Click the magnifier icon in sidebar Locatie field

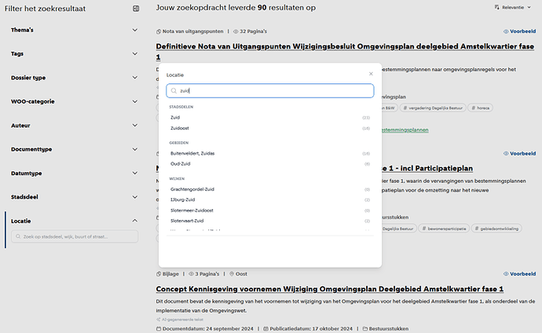point(18,236)
